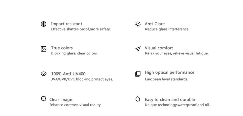Click the sun icon next to Anti-Glare
Screen dimensions: 243x116
tap(138, 24)
